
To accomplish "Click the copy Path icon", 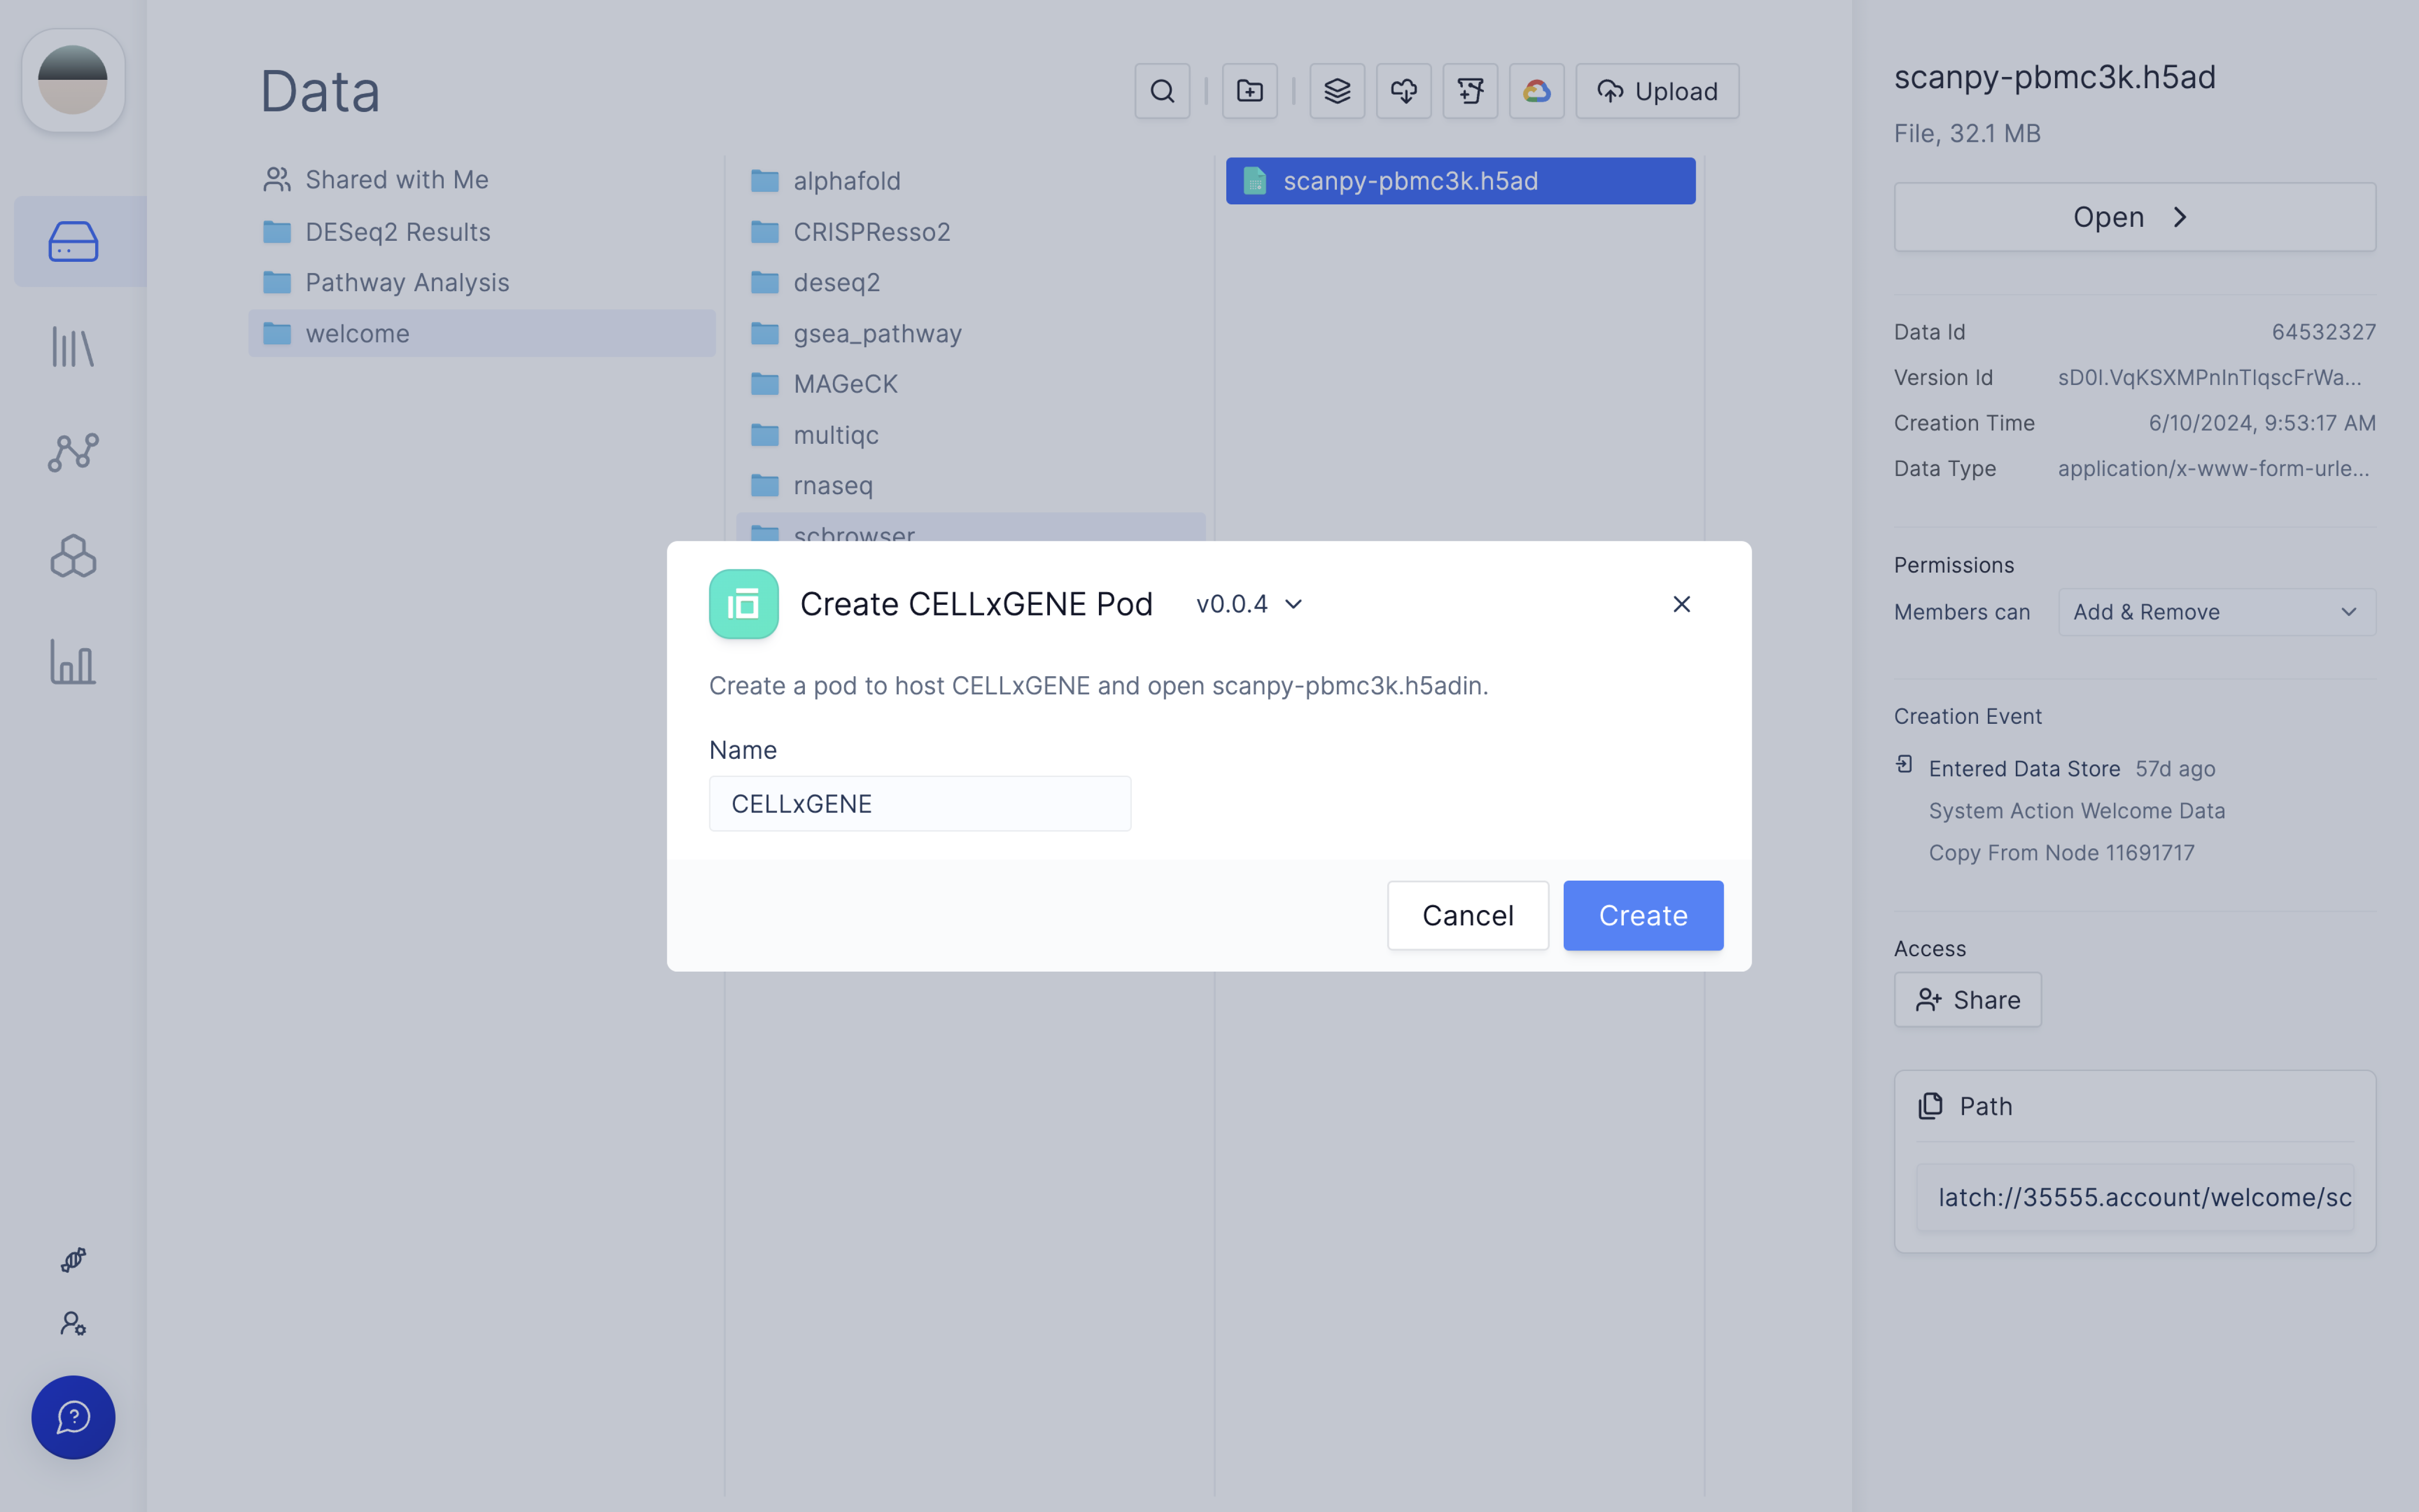I will [x=1930, y=1106].
